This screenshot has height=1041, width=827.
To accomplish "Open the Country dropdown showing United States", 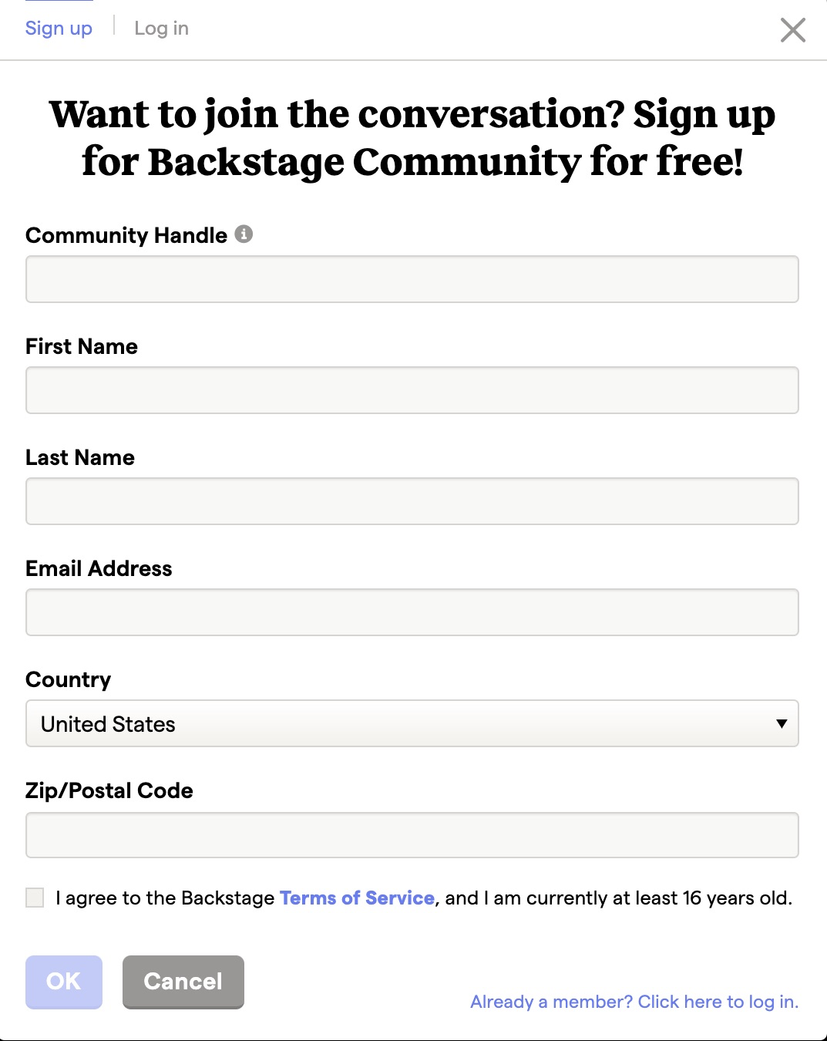I will (x=412, y=723).
